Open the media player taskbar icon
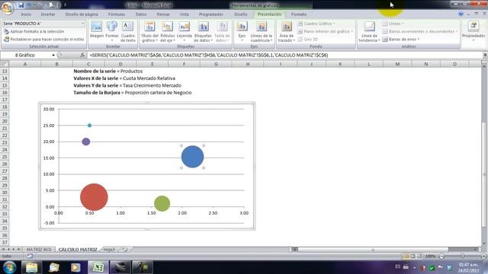 [x=75, y=267]
